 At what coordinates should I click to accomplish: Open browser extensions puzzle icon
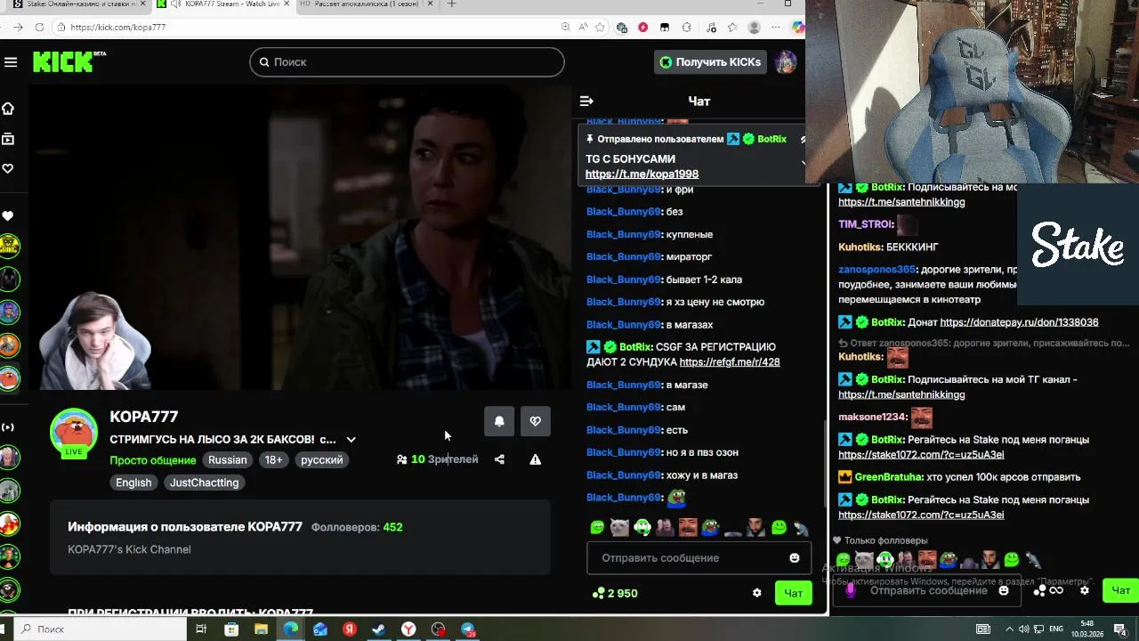coord(686,28)
